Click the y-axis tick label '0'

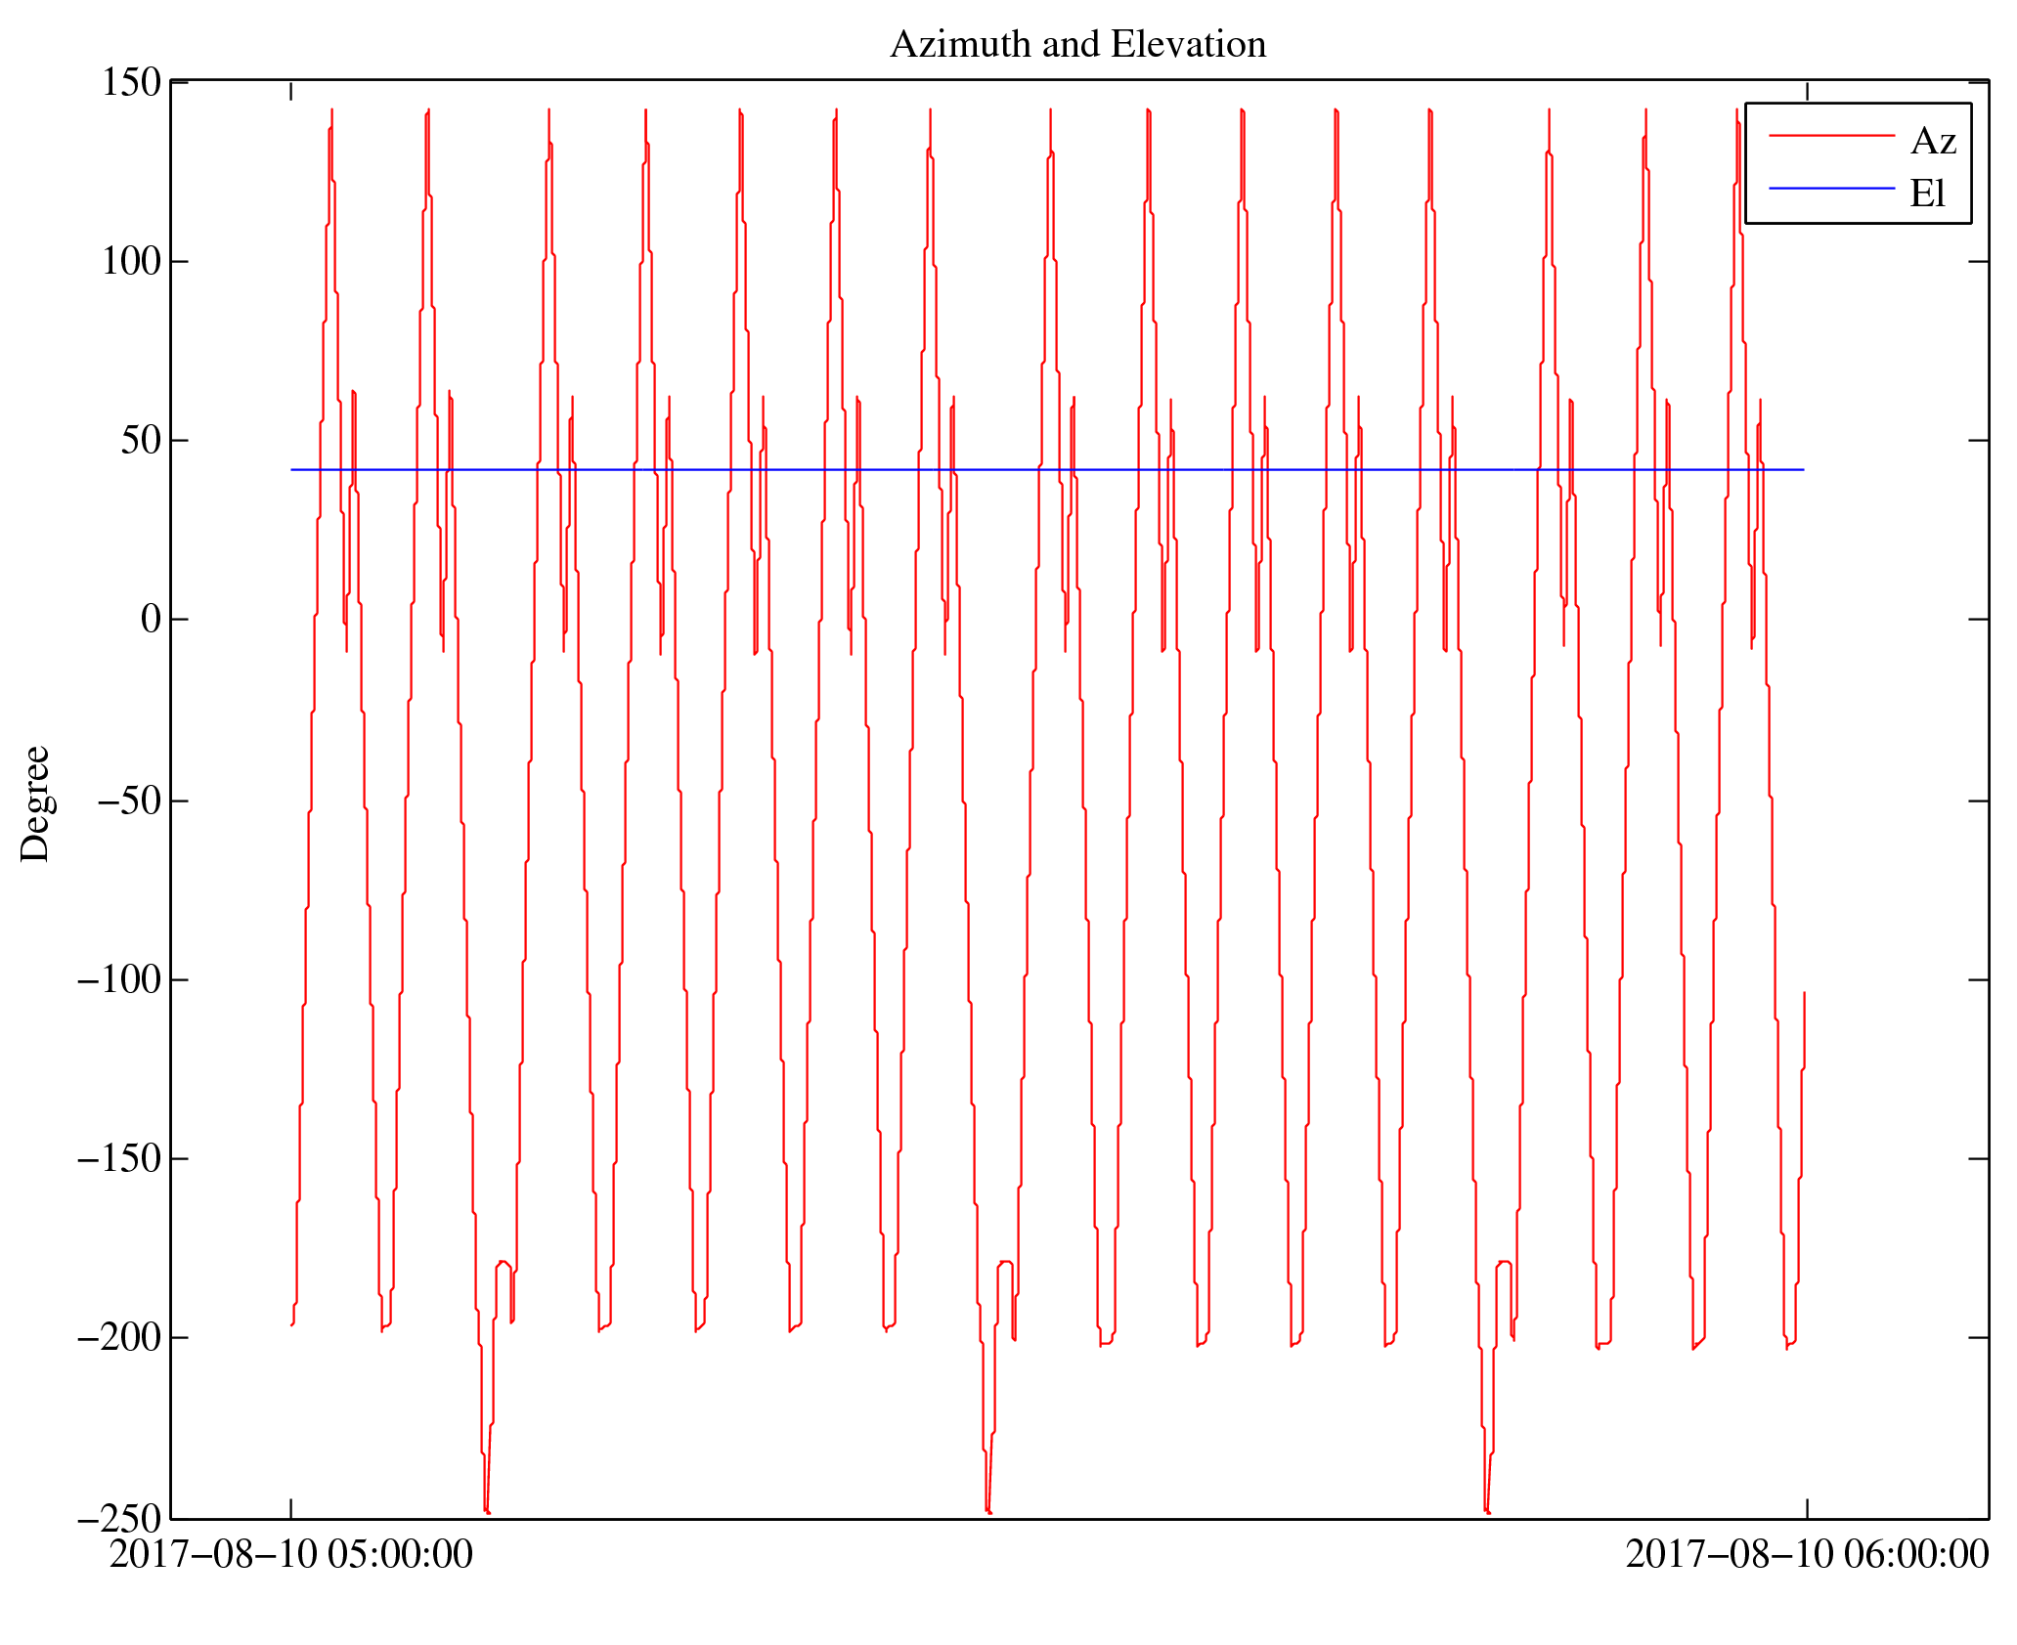point(152,620)
